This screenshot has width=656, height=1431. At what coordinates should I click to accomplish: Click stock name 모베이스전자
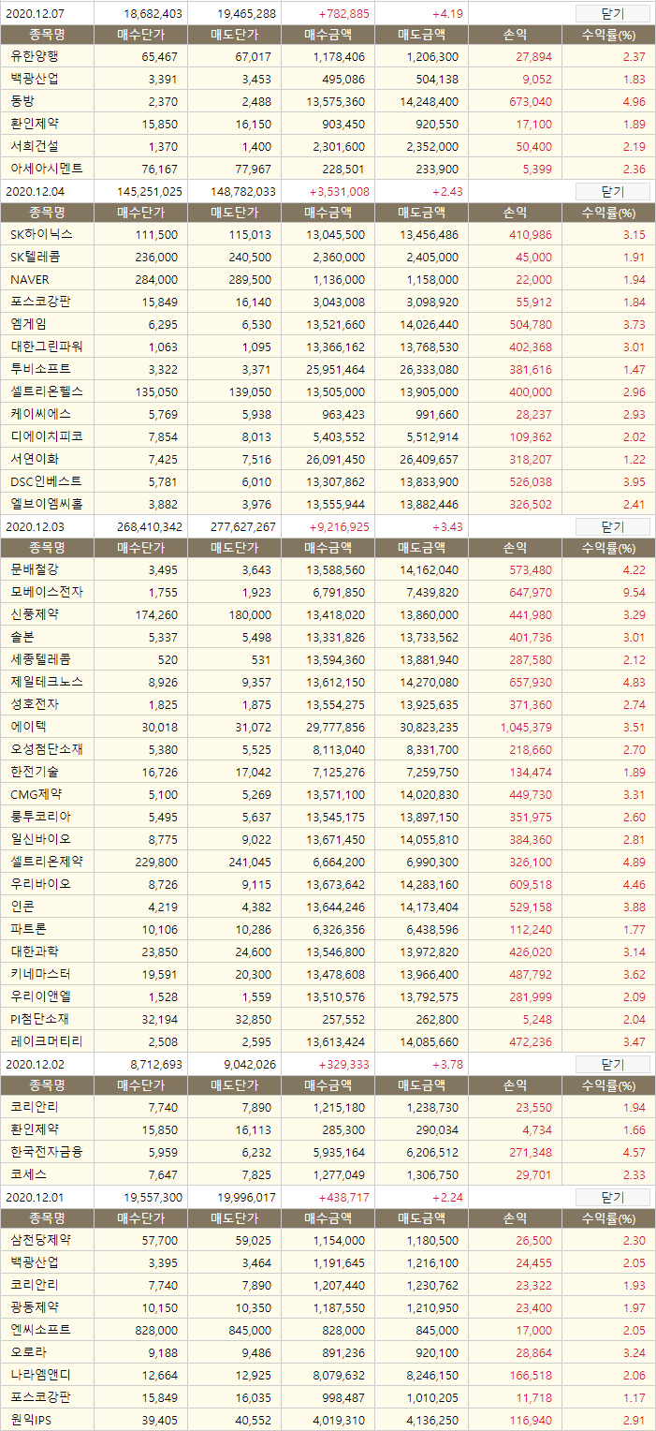click(x=47, y=592)
